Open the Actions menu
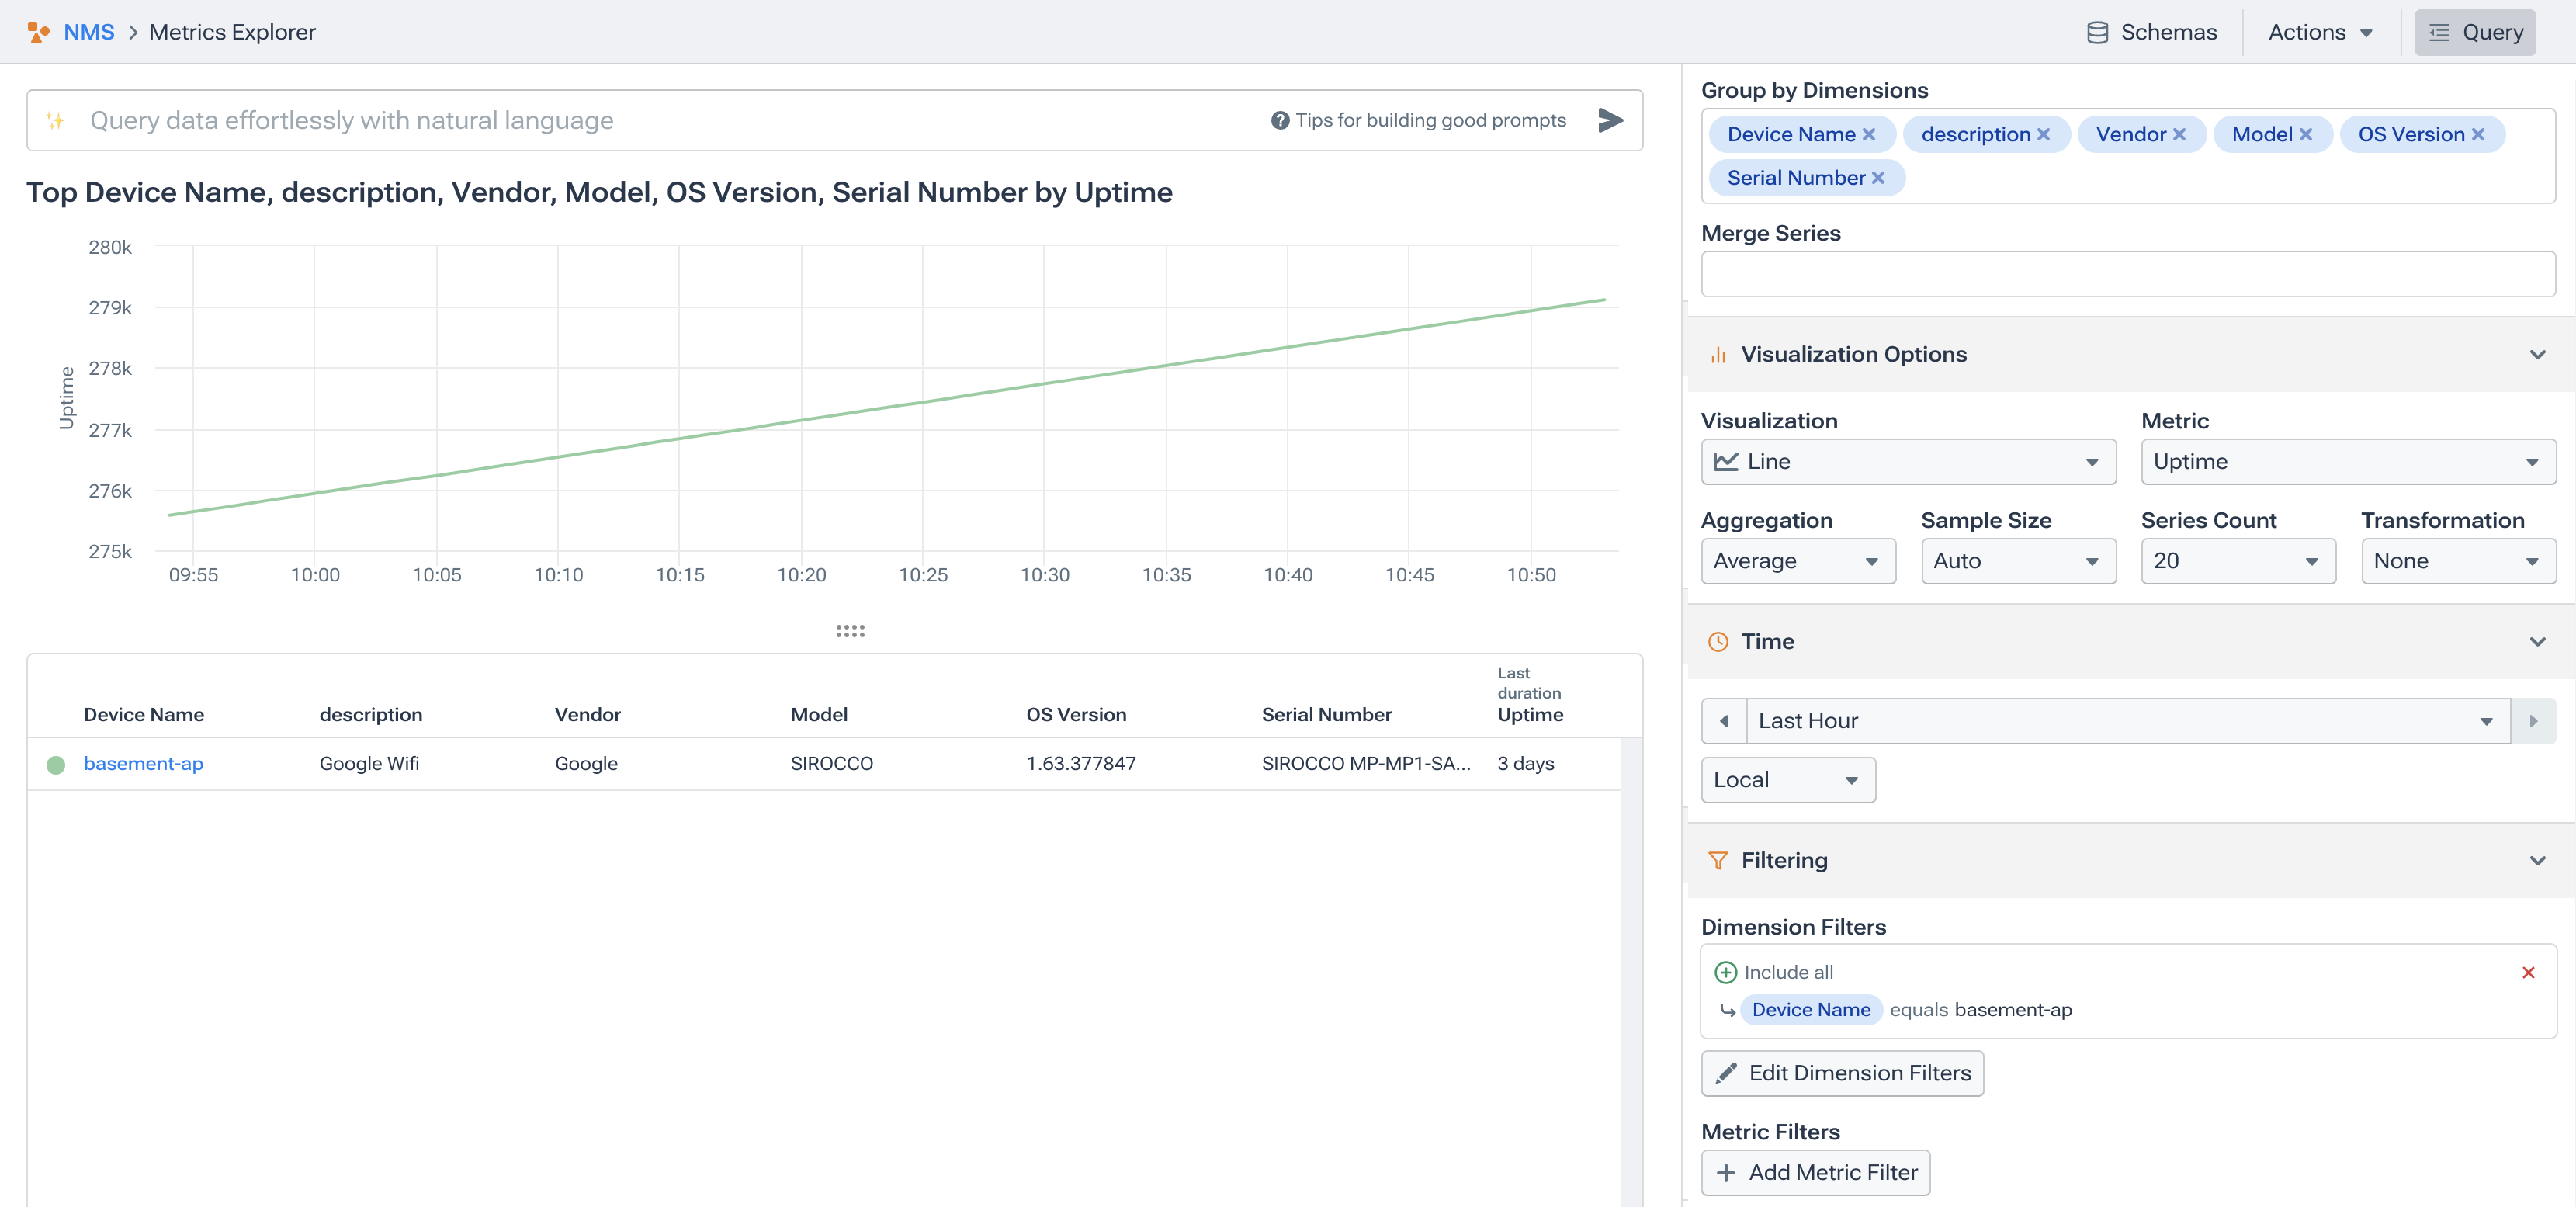Viewport: 2576px width, 1207px height. point(2319,32)
